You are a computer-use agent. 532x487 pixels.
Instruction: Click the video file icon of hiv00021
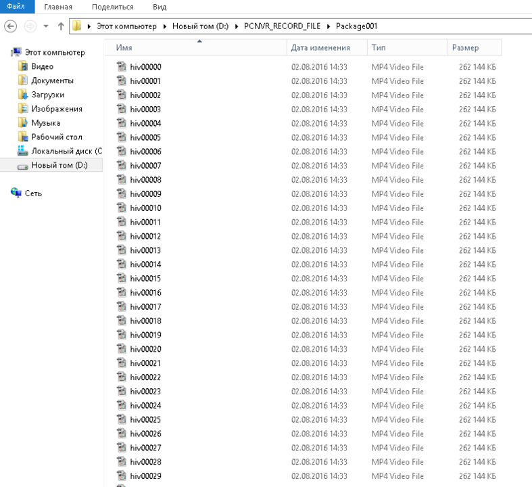coord(122,363)
